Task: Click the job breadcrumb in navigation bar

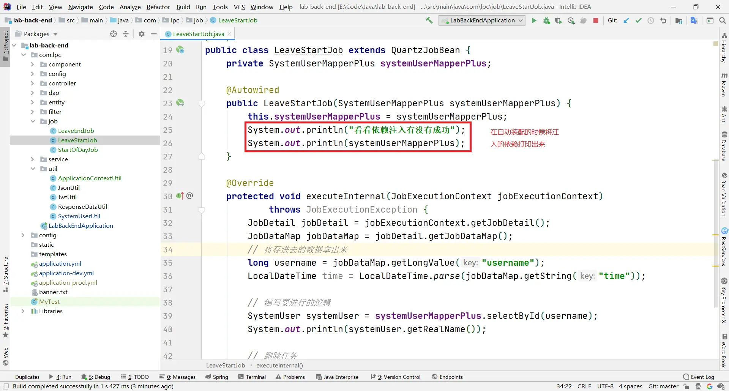Action: click(194, 20)
